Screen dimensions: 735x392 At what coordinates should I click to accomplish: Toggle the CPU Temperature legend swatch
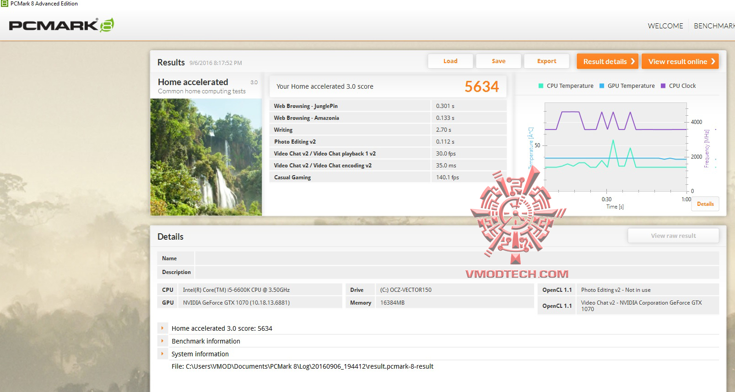pyautogui.click(x=541, y=86)
